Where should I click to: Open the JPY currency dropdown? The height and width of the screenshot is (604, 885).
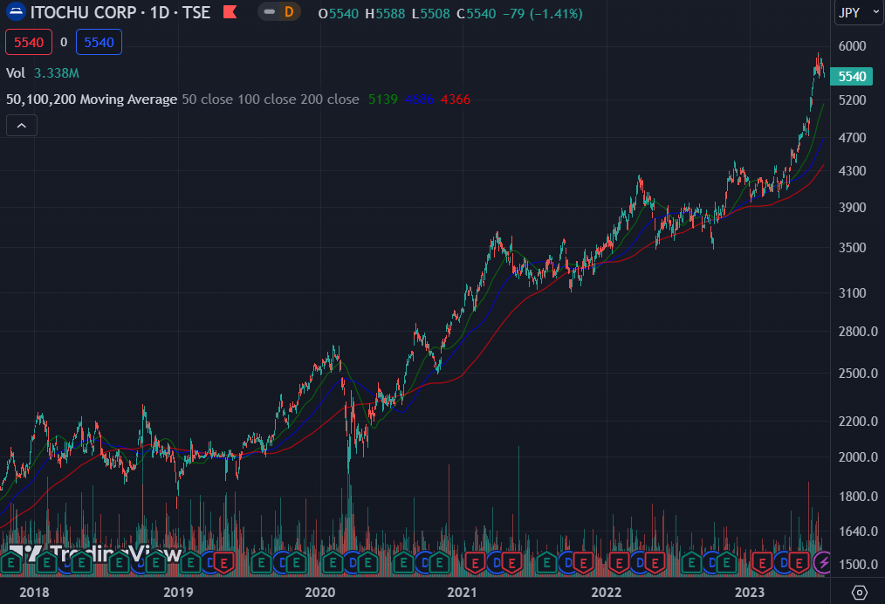pos(859,12)
